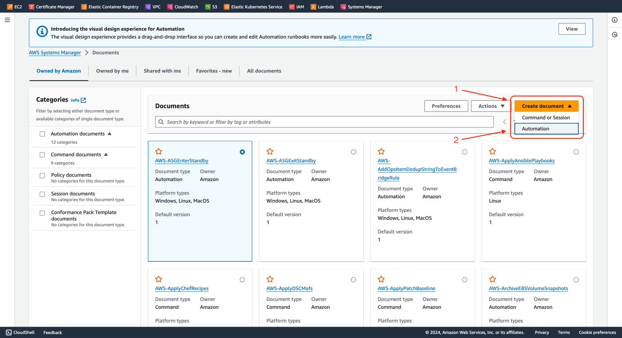Open the Privacy footer link
Screen dimensions: 622x338
pos(542,333)
